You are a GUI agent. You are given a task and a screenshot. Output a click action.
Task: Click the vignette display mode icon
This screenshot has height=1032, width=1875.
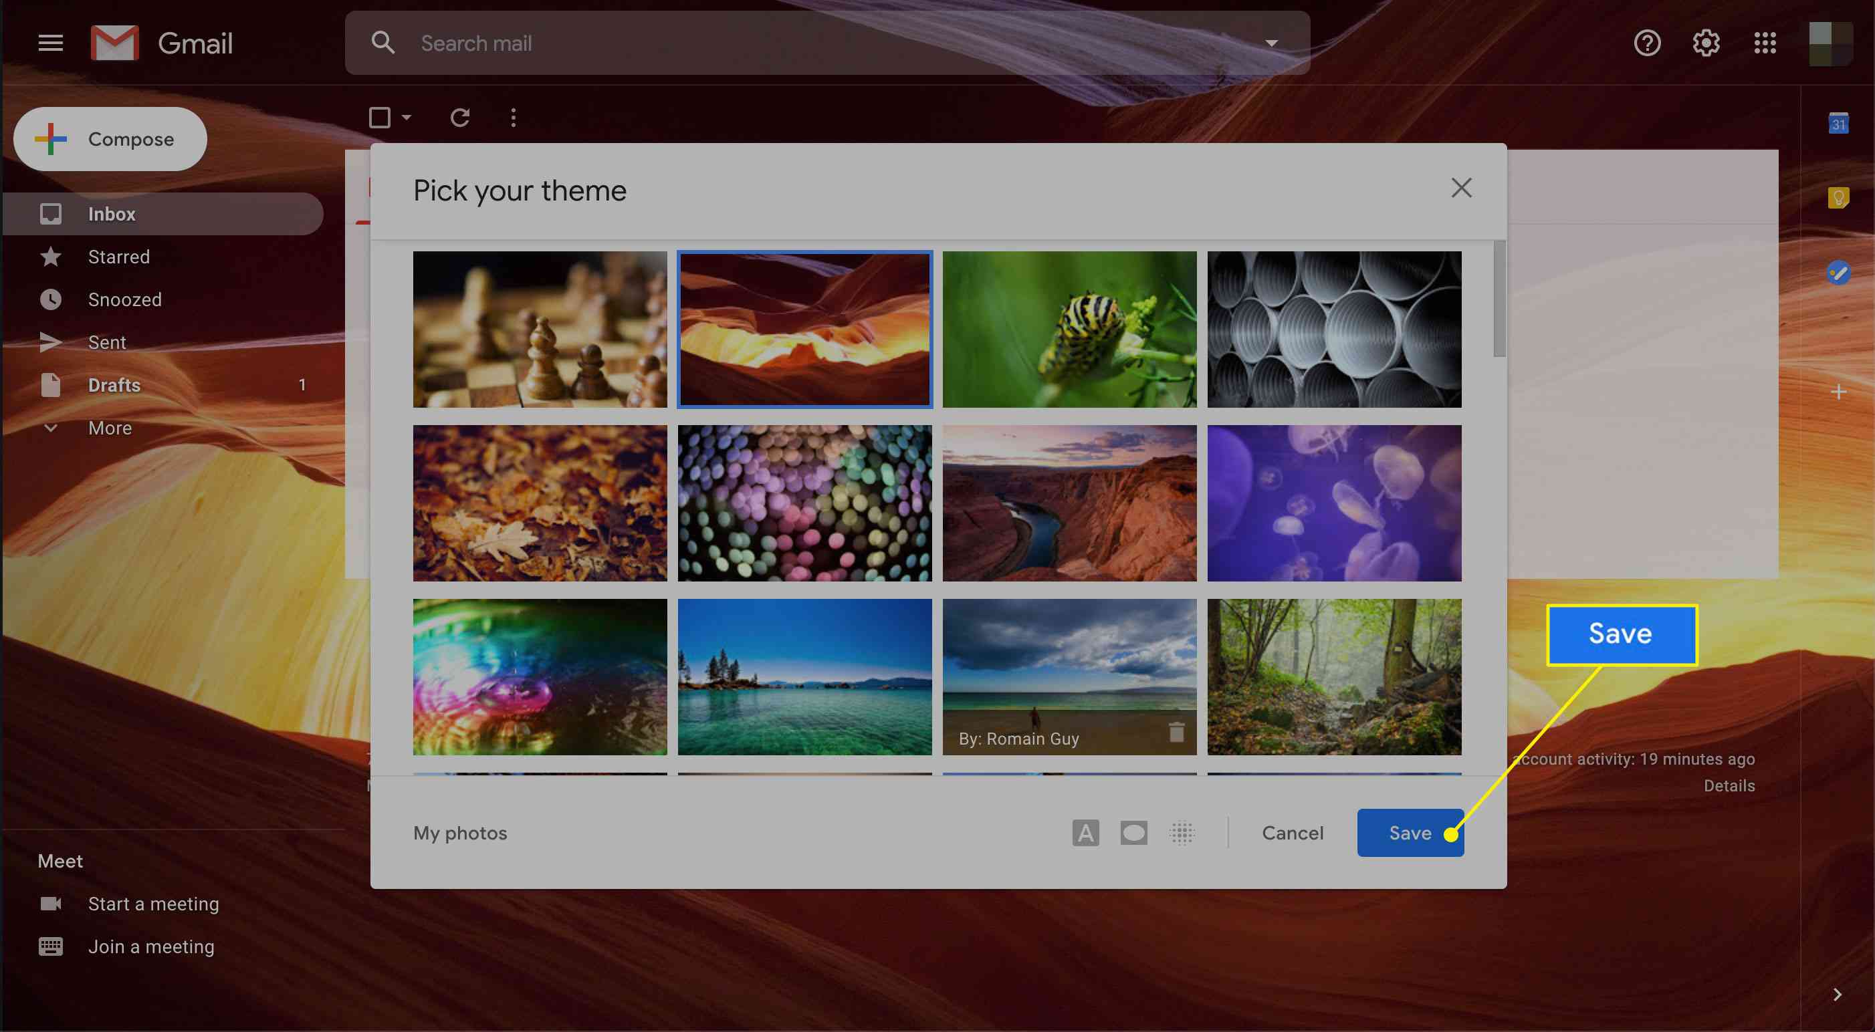coord(1133,832)
